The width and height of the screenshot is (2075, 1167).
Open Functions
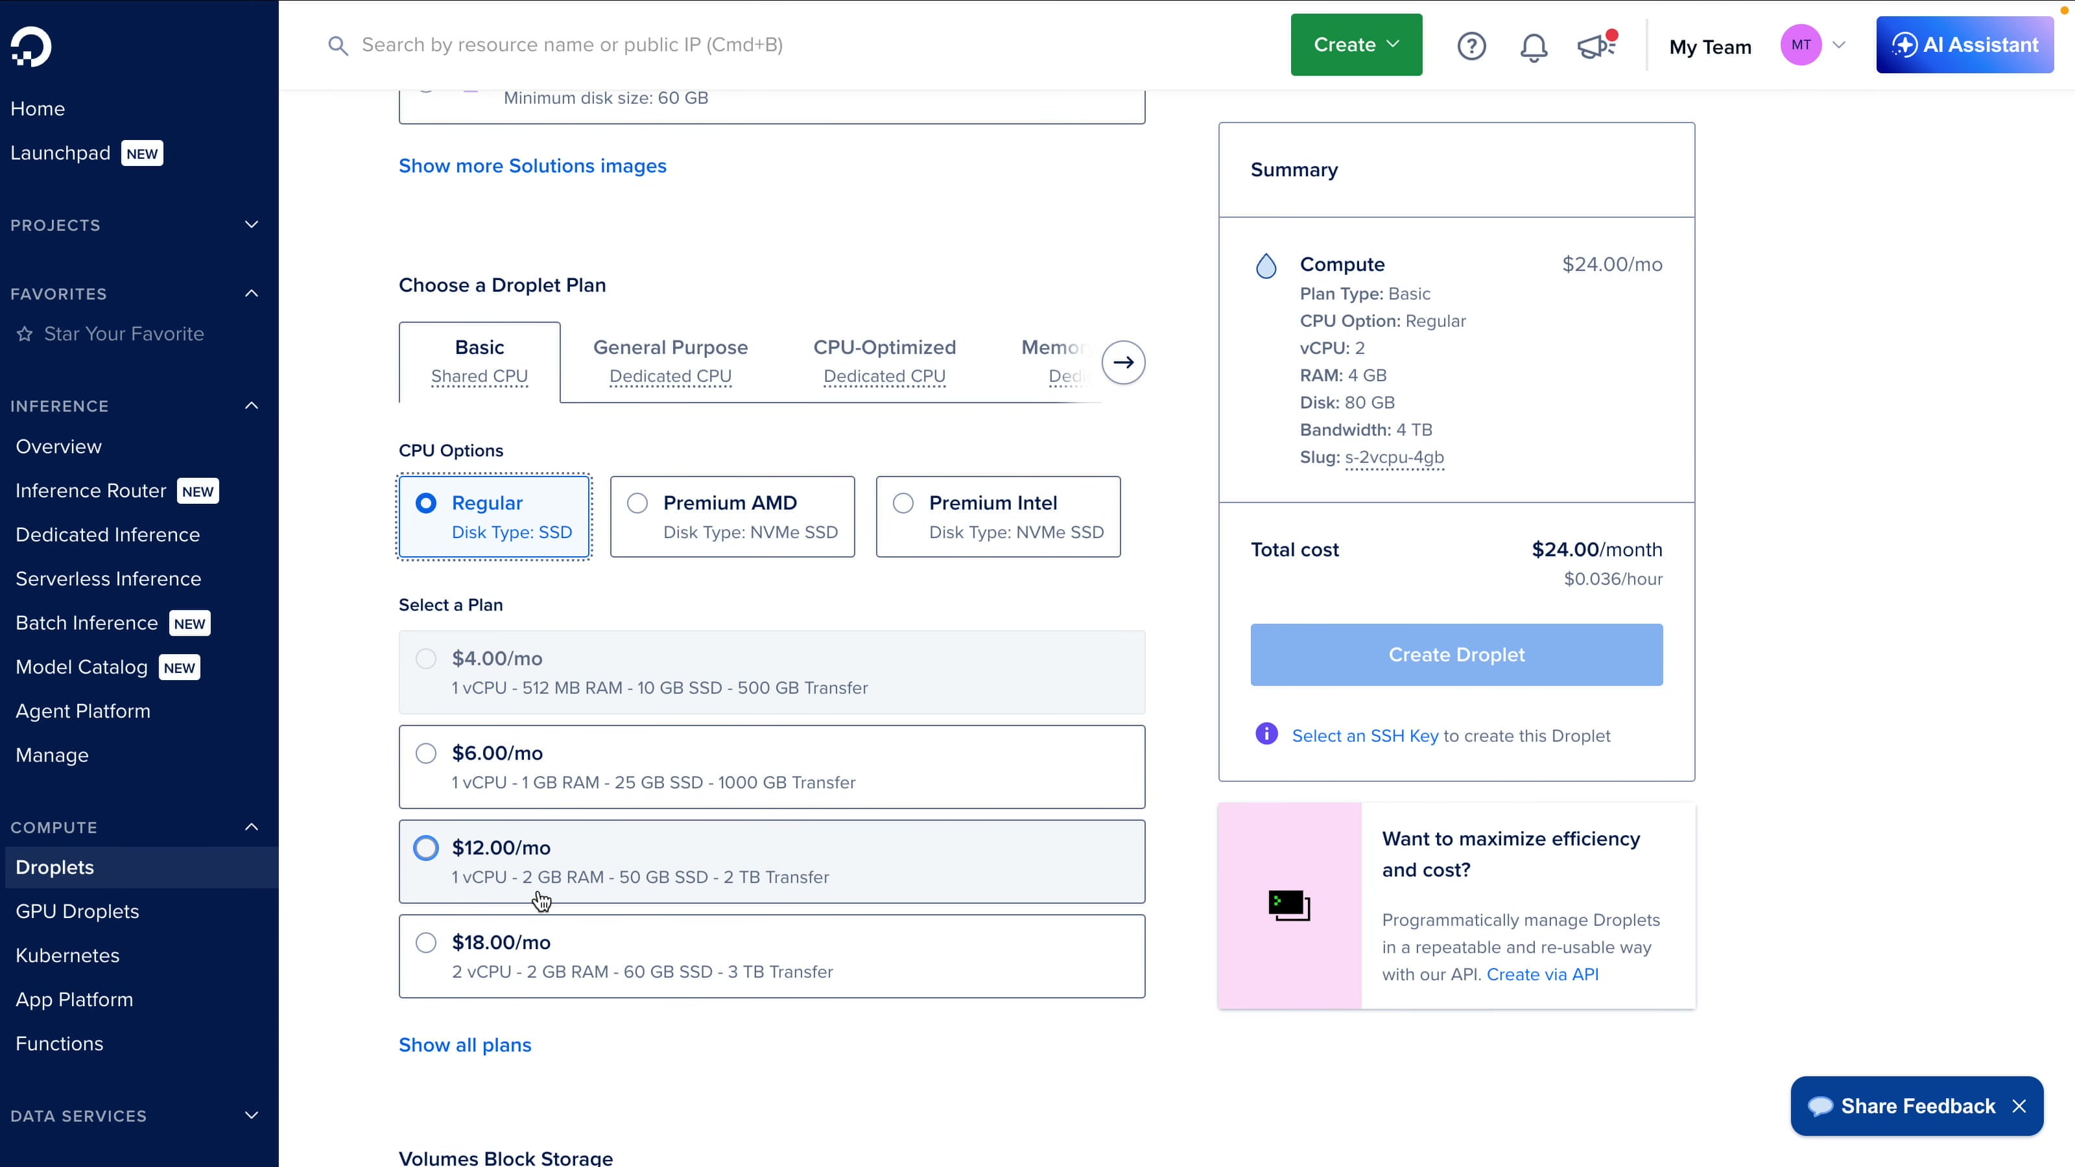click(x=60, y=1044)
